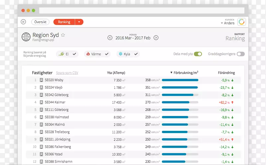Go to the next period arrow
The width and height of the screenshot is (266, 165).
156,38
